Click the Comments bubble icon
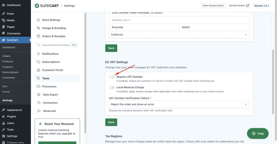Screen dimensions: 277x144 point(4,34)
